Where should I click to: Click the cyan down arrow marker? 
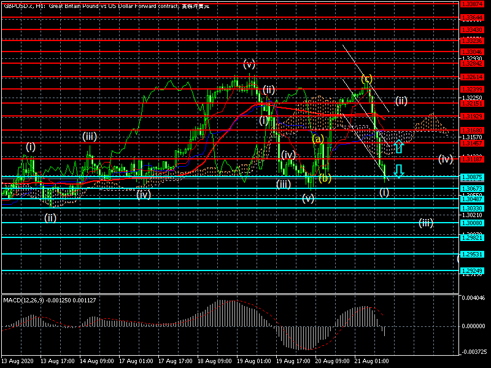398,171
